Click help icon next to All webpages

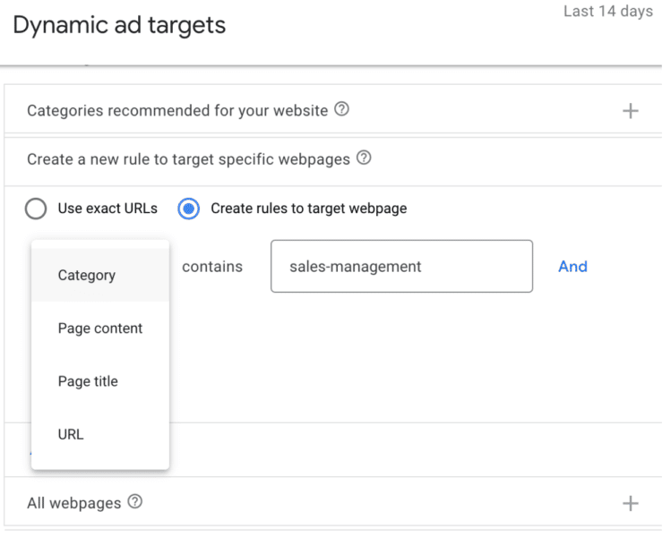click(x=135, y=502)
